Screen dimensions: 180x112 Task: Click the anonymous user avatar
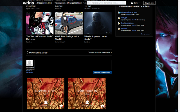point(29,63)
